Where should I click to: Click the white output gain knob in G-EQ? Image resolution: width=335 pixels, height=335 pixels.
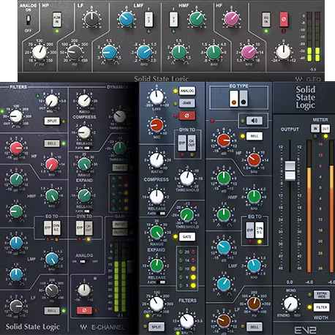pyautogui.click(x=283, y=52)
